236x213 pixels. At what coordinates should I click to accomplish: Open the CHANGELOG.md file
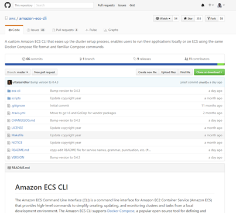pos(23,121)
